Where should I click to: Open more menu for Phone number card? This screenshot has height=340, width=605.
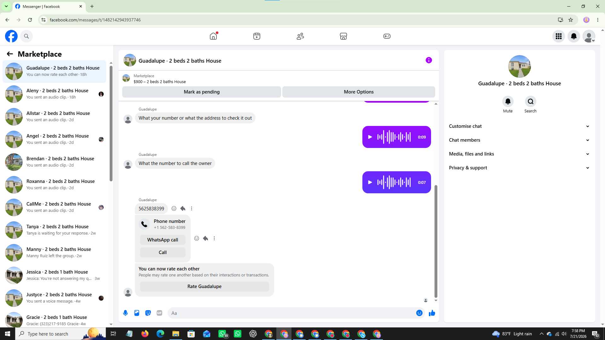click(214, 238)
